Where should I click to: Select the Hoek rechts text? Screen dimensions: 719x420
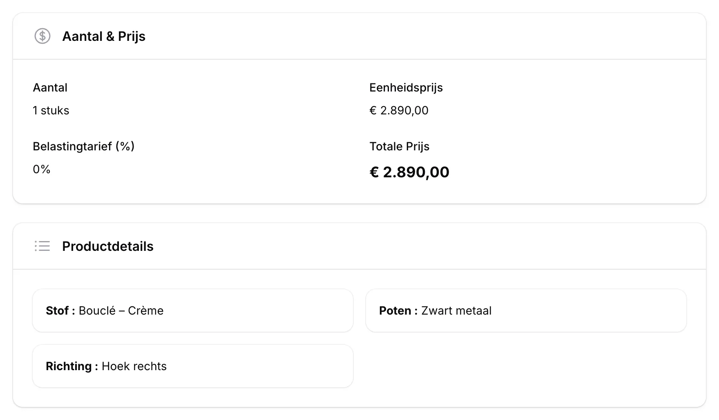click(x=134, y=366)
